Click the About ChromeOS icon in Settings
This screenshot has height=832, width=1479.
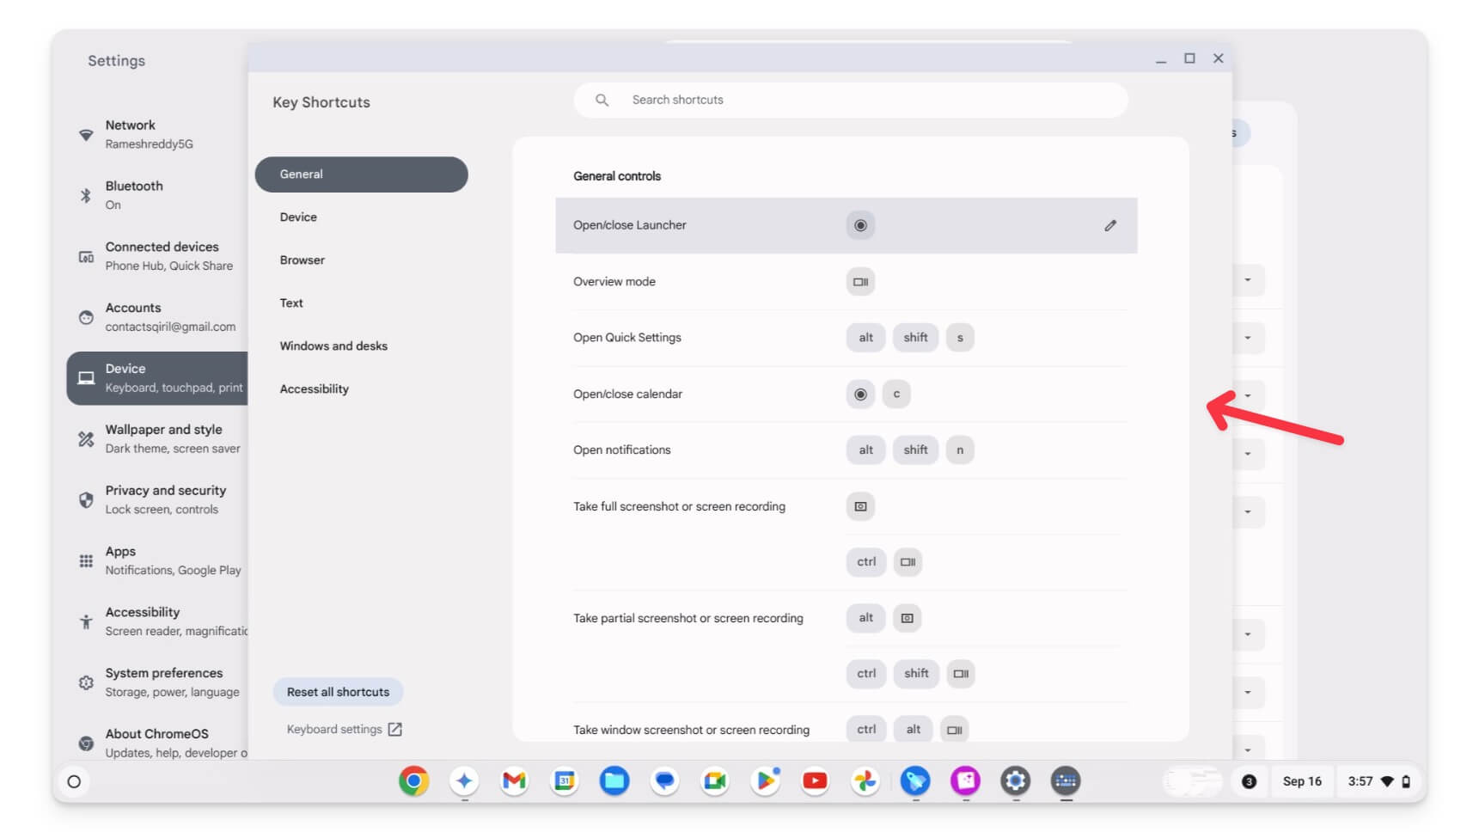(86, 743)
